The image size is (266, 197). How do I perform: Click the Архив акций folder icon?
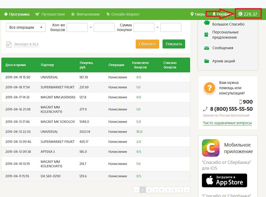point(206,61)
